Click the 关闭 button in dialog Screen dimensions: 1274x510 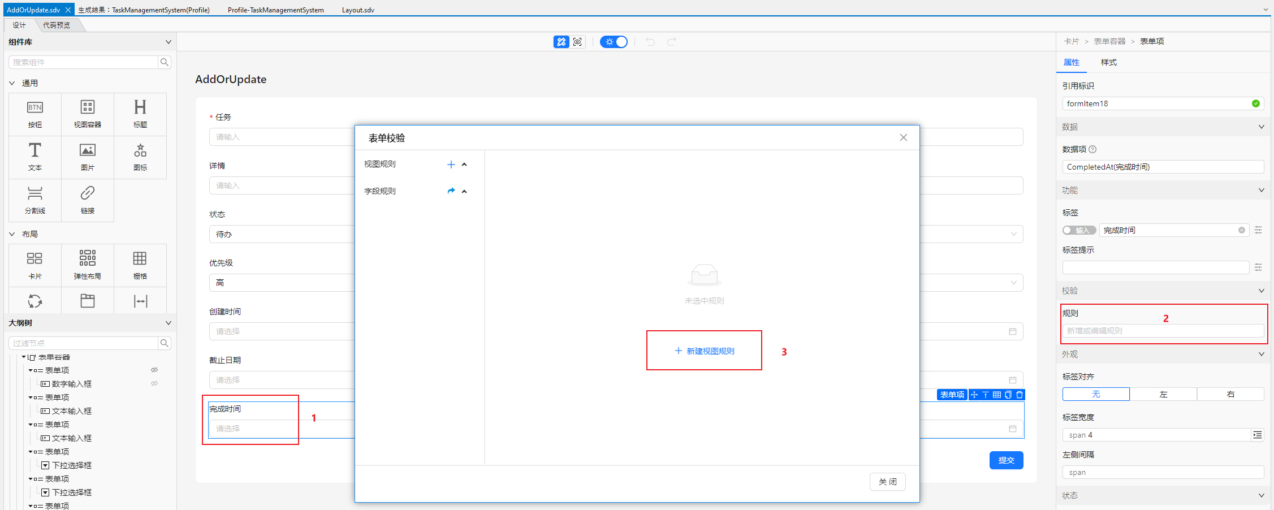[887, 482]
